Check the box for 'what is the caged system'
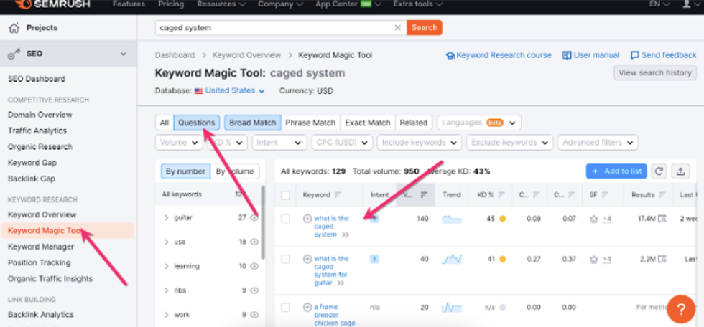Viewport: 704px width, 327px height. (285, 219)
